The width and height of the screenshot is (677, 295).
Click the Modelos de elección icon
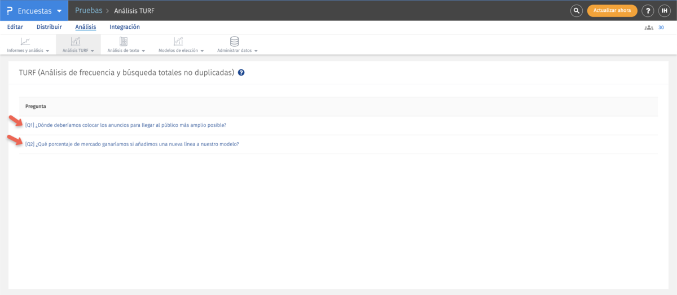178,41
